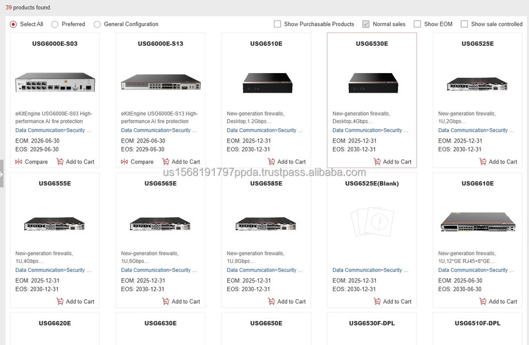Click EOS: 2029-06-30 under USG6000E-S13

[143, 149]
